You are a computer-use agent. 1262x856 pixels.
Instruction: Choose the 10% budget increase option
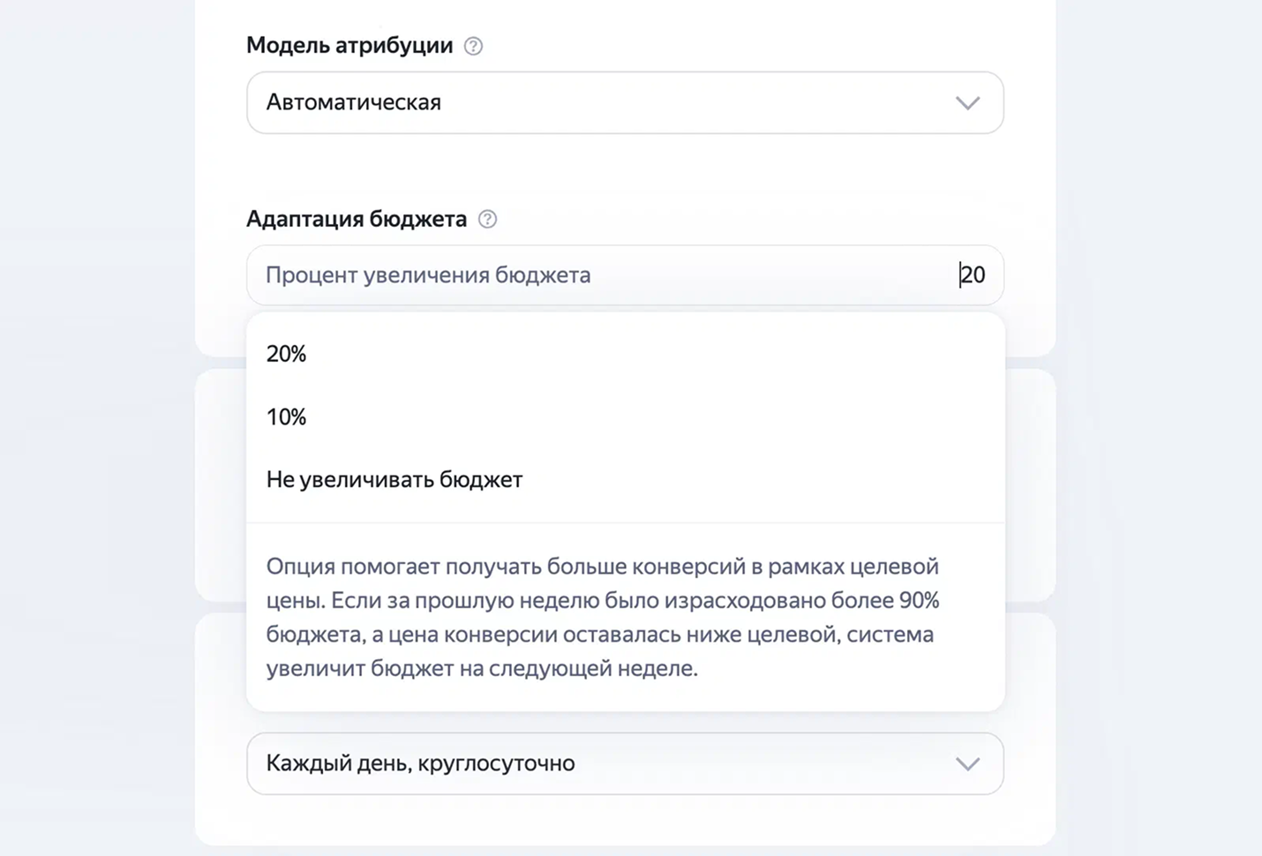pyautogui.click(x=625, y=417)
